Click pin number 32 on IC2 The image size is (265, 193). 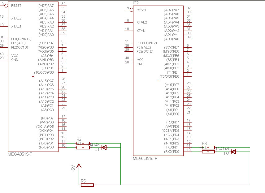[x=189, y=8]
